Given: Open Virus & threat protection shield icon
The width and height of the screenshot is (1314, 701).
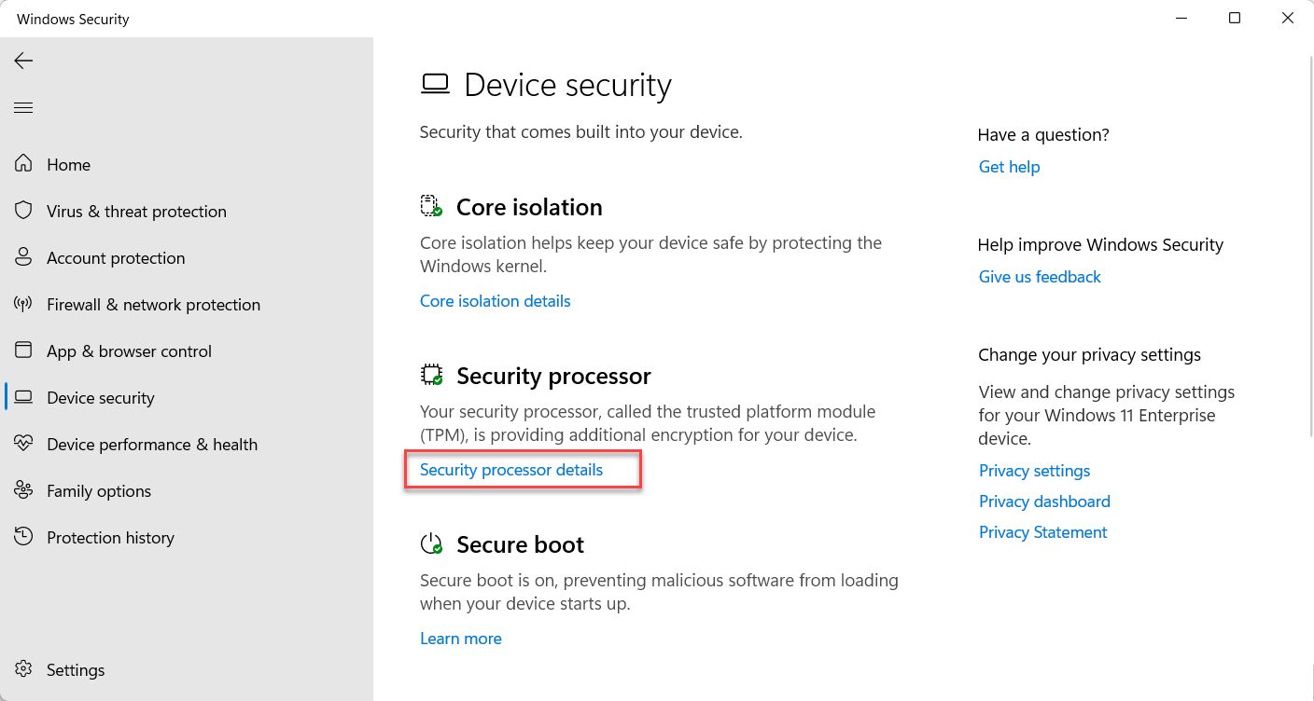Looking at the screenshot, I should coord(23,211).
